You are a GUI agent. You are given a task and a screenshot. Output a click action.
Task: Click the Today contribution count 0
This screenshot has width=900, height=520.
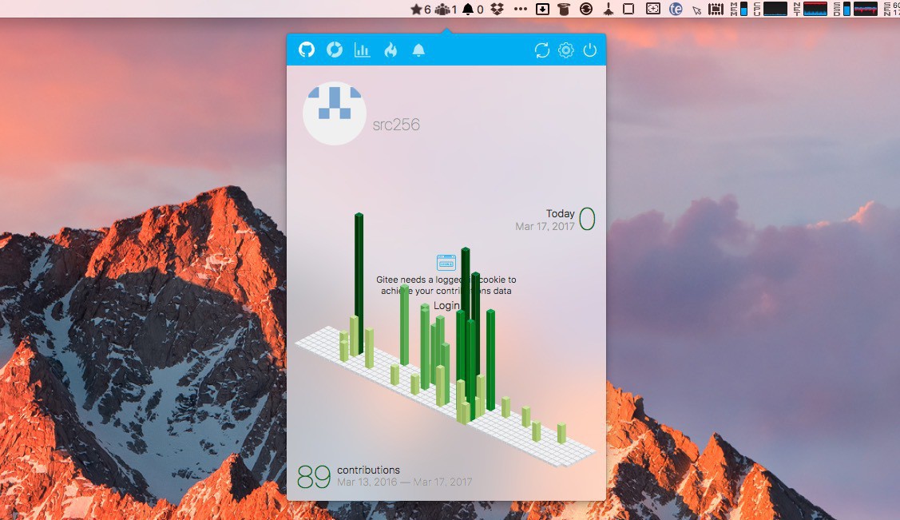coord(587,219)
